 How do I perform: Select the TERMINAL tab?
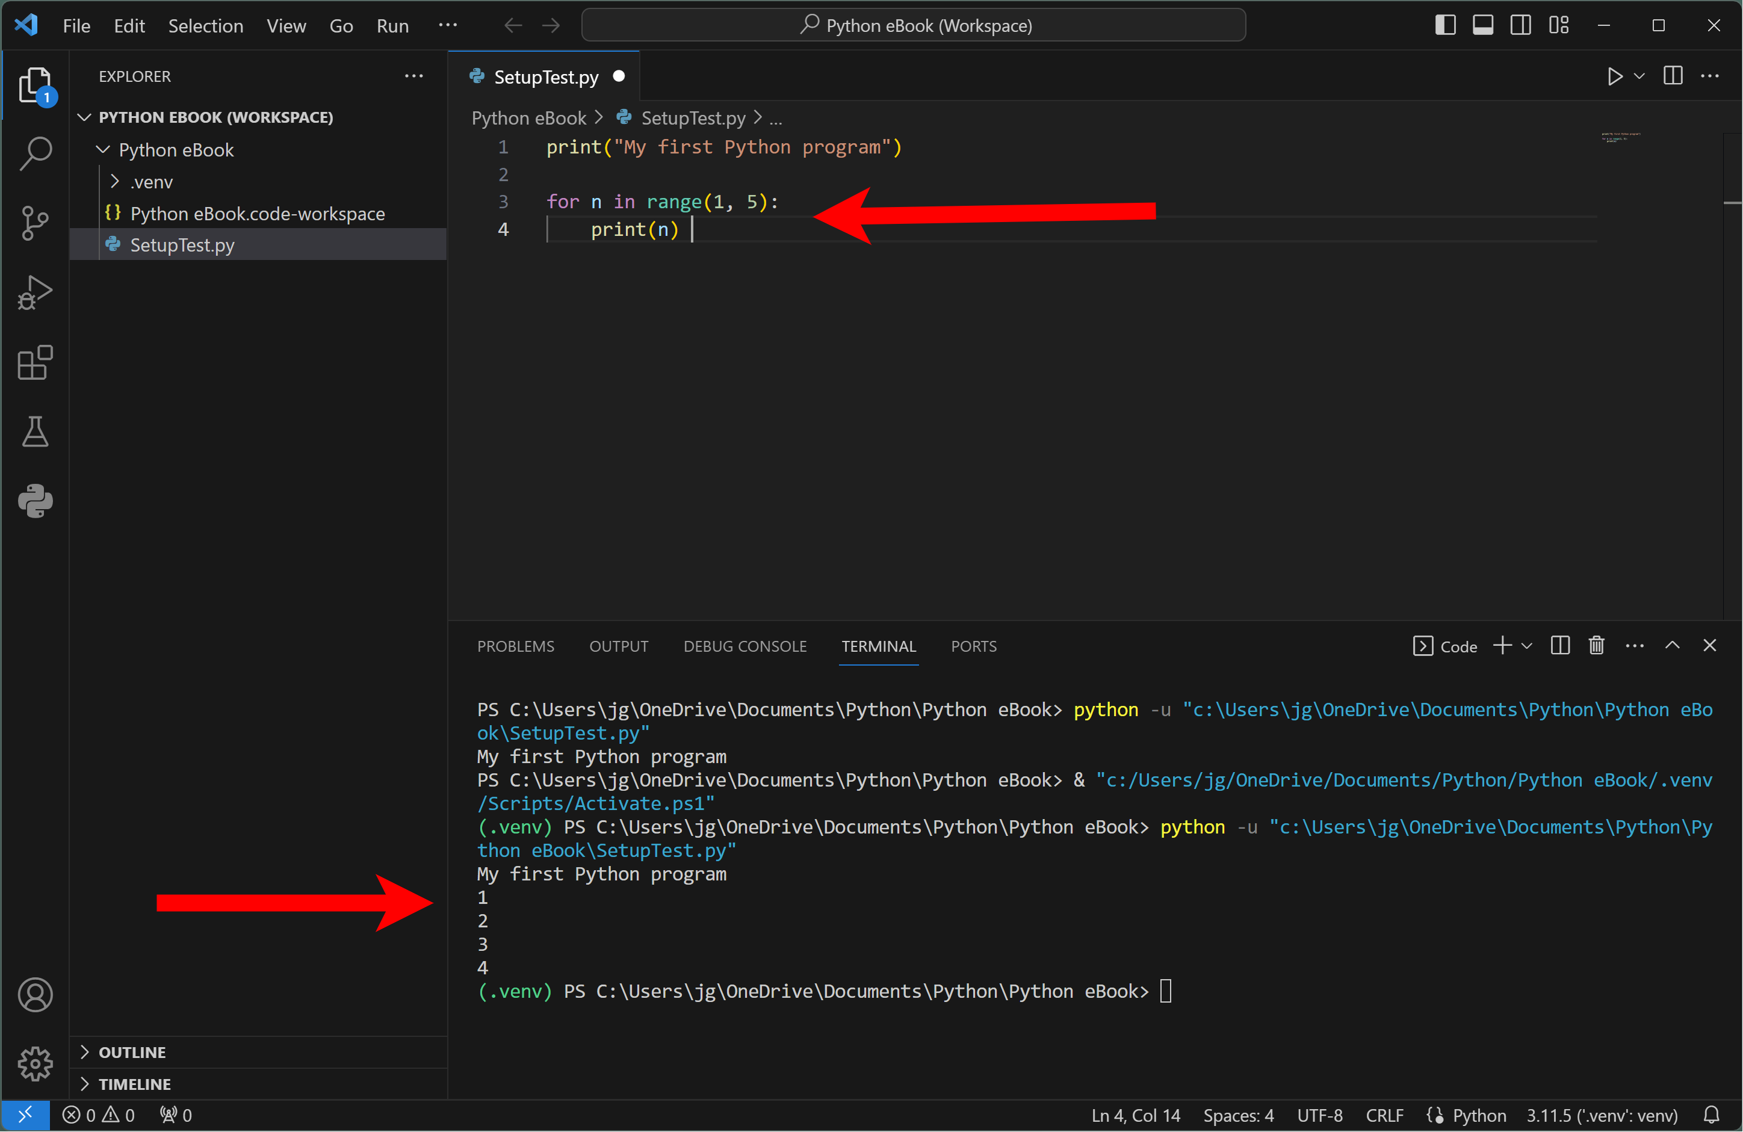click(x=878, y=646)
